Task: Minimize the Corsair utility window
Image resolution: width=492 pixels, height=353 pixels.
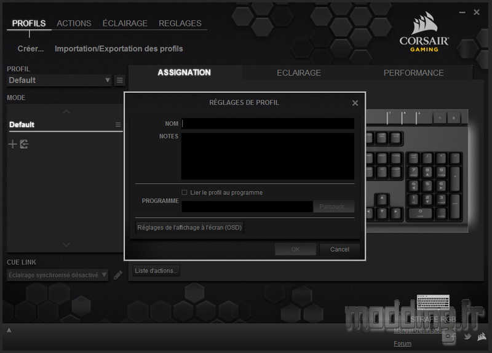Action: click(x=462, y=12)
